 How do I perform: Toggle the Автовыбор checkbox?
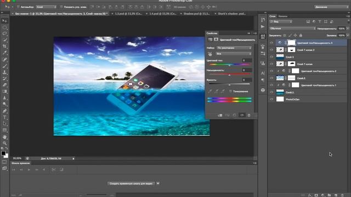click(18, 7)
